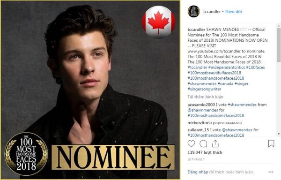This screenshot has width=281, height=180.
Task: Like the post with the heart icon
Action: pyautogui.click(x=191, y=144)
